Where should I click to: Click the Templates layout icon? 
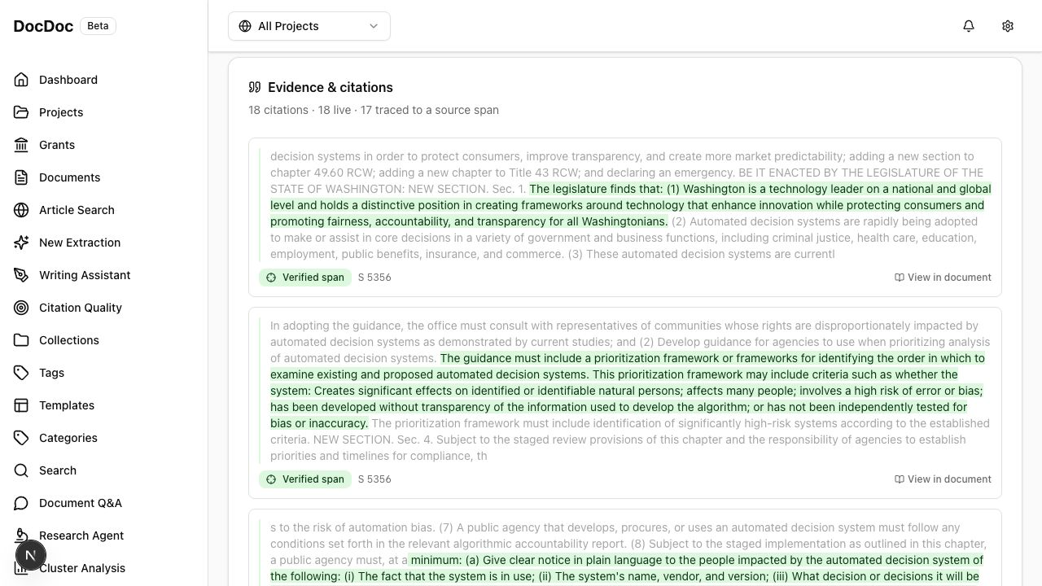pos(21,405)
